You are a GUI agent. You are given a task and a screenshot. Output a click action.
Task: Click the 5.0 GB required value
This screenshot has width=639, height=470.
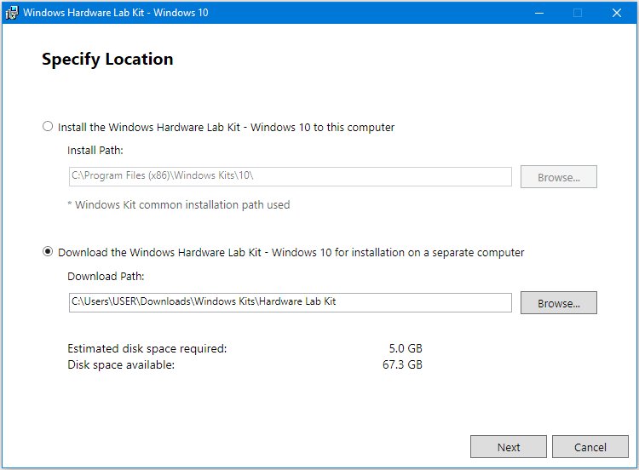406,348
